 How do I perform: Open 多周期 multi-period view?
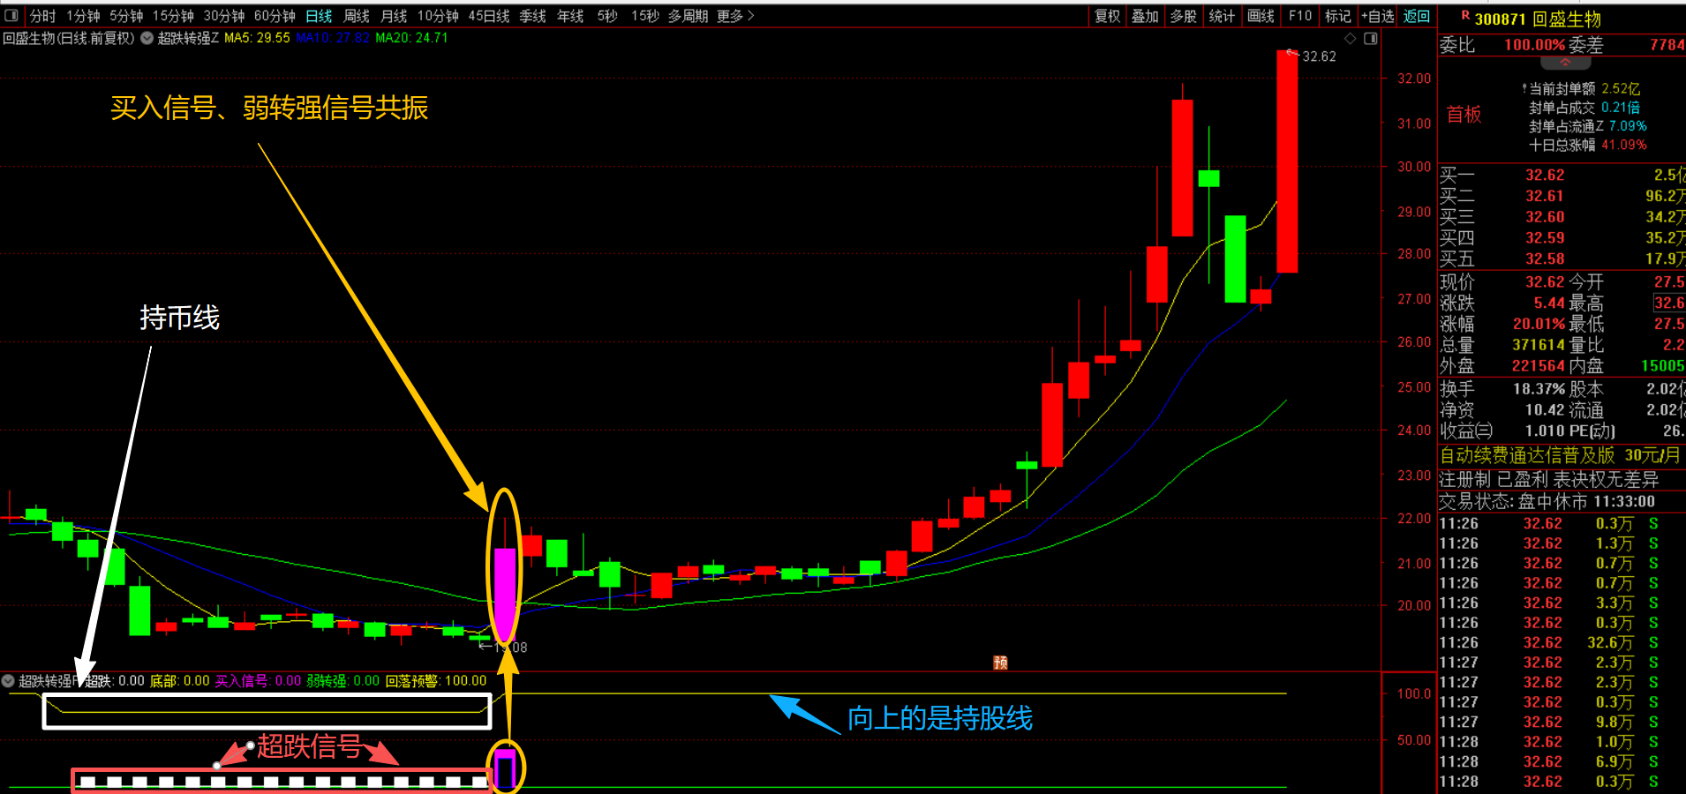click(x=688, y=16)
